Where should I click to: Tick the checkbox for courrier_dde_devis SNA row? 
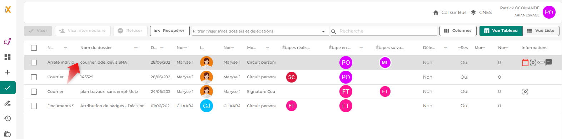(34, 63)
